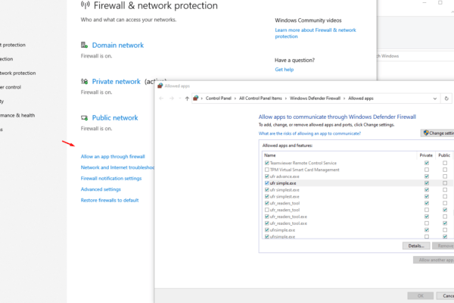Select Windows Defender Firewall breadcrumb
454x303 pixels.
pyautogui.click(x=315, y=98)
